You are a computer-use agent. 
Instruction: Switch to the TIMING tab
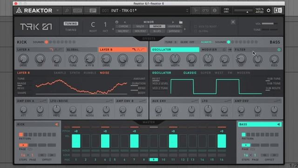click(71, 30)
